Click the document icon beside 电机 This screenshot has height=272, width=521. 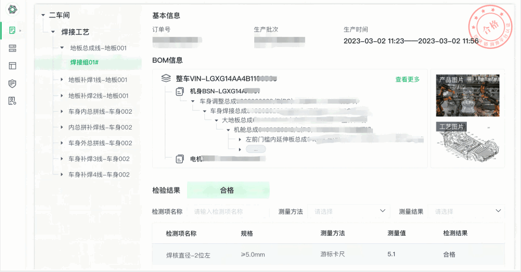(x=180, y=159)
